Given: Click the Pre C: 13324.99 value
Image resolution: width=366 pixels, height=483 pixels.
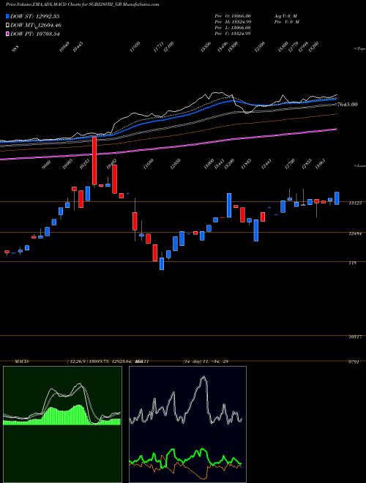Looking at the screenshot, I should point(233,34).
